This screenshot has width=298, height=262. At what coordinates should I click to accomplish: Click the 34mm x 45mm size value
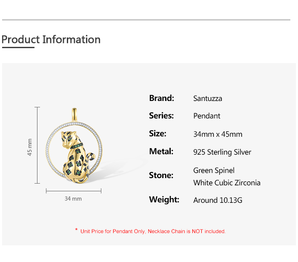pyautogui.click(x=218, y=134)
